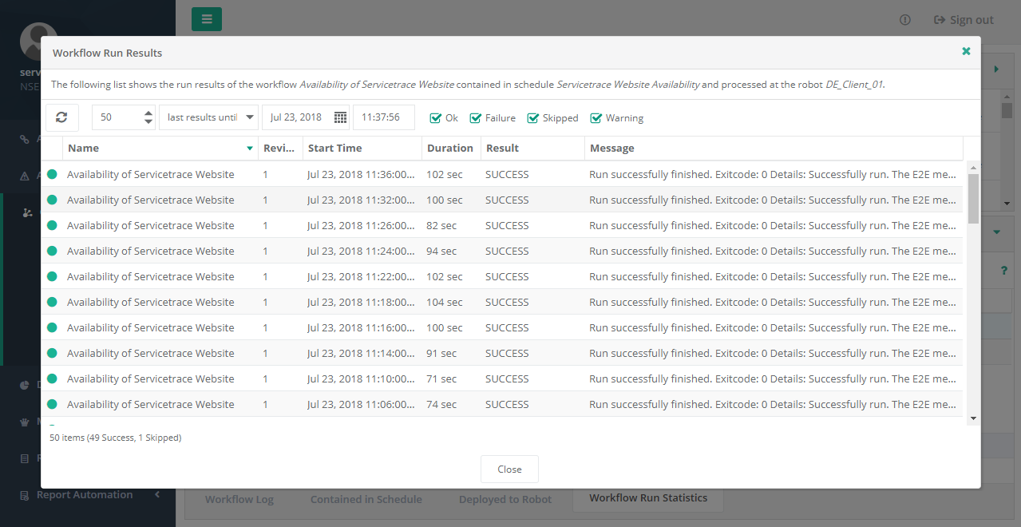Open the 'last results until' dropdown
Screen dimensions: 1021x527
(208, 117)
